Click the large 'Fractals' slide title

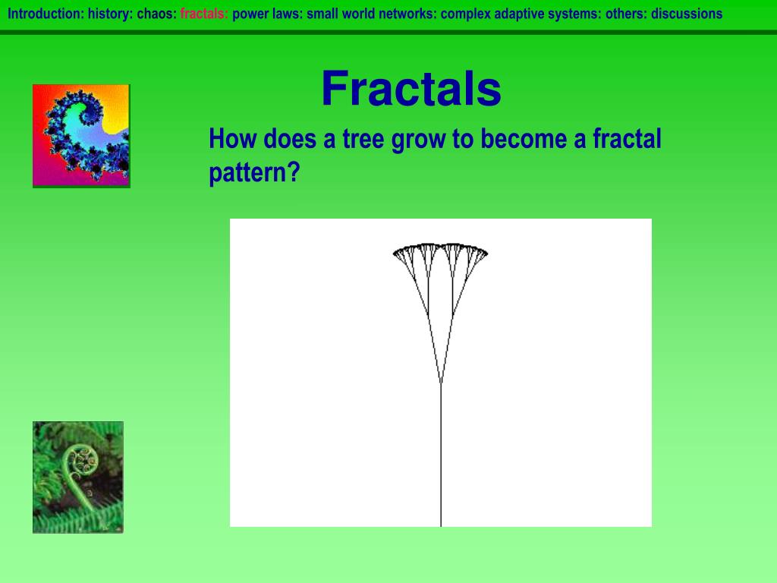pos(411,88)
